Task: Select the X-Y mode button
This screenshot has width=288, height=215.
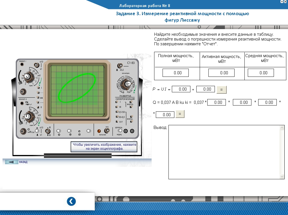Action: click(x=117, y=122)
